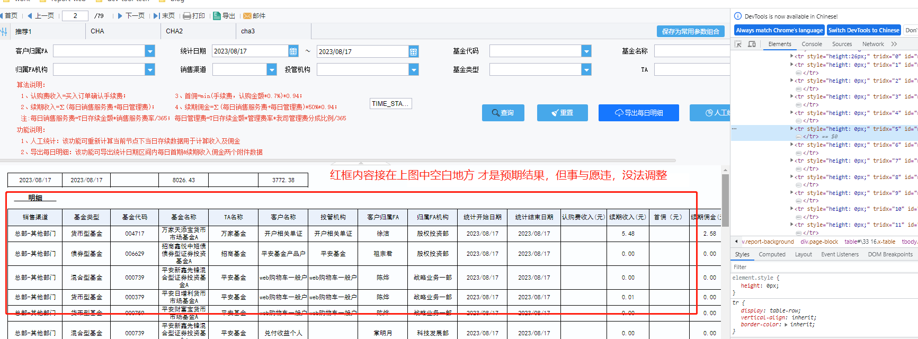Open the DevTools Network tab
This screenshot has height=339, width=918.
873,44
